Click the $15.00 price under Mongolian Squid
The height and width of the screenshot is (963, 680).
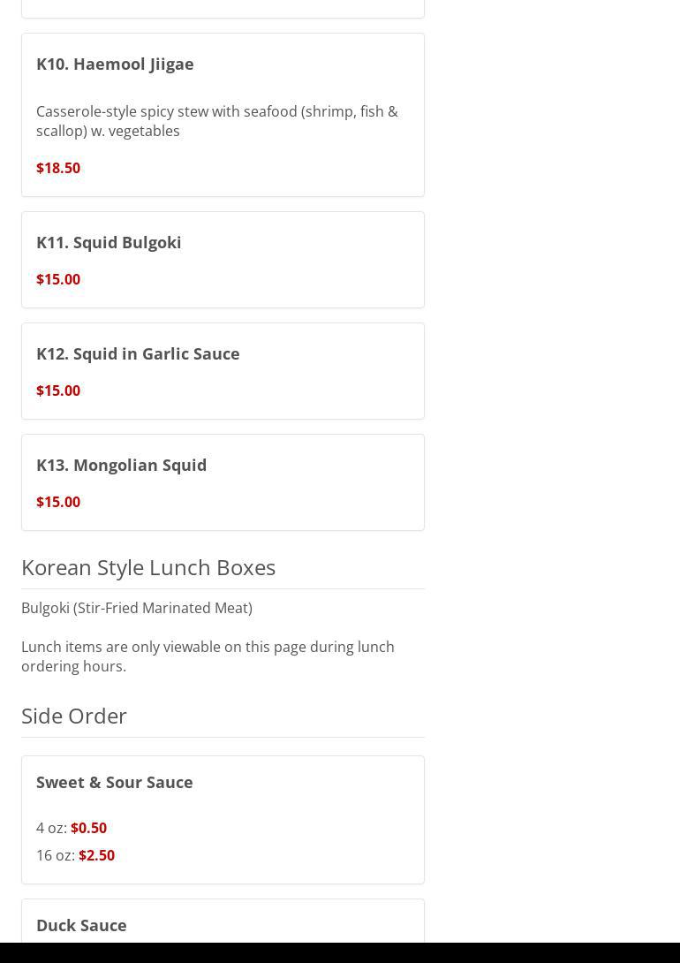tap(58, 502)
